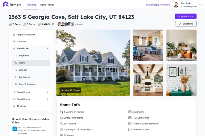Expand the first Guest House chevron
This screenshot has width=205, height=136.
[x=48, y=92]
